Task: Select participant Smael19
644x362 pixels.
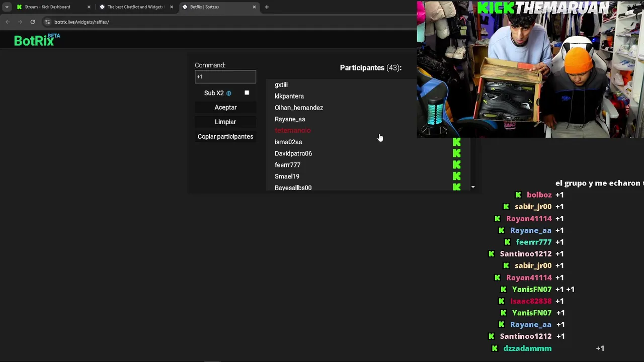Action: (287, 176)
